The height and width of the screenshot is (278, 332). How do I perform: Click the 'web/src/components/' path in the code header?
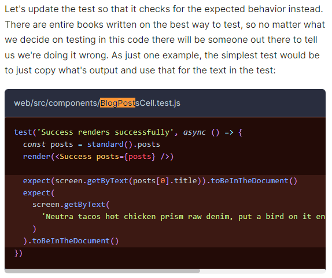click(x=57, y=103)
